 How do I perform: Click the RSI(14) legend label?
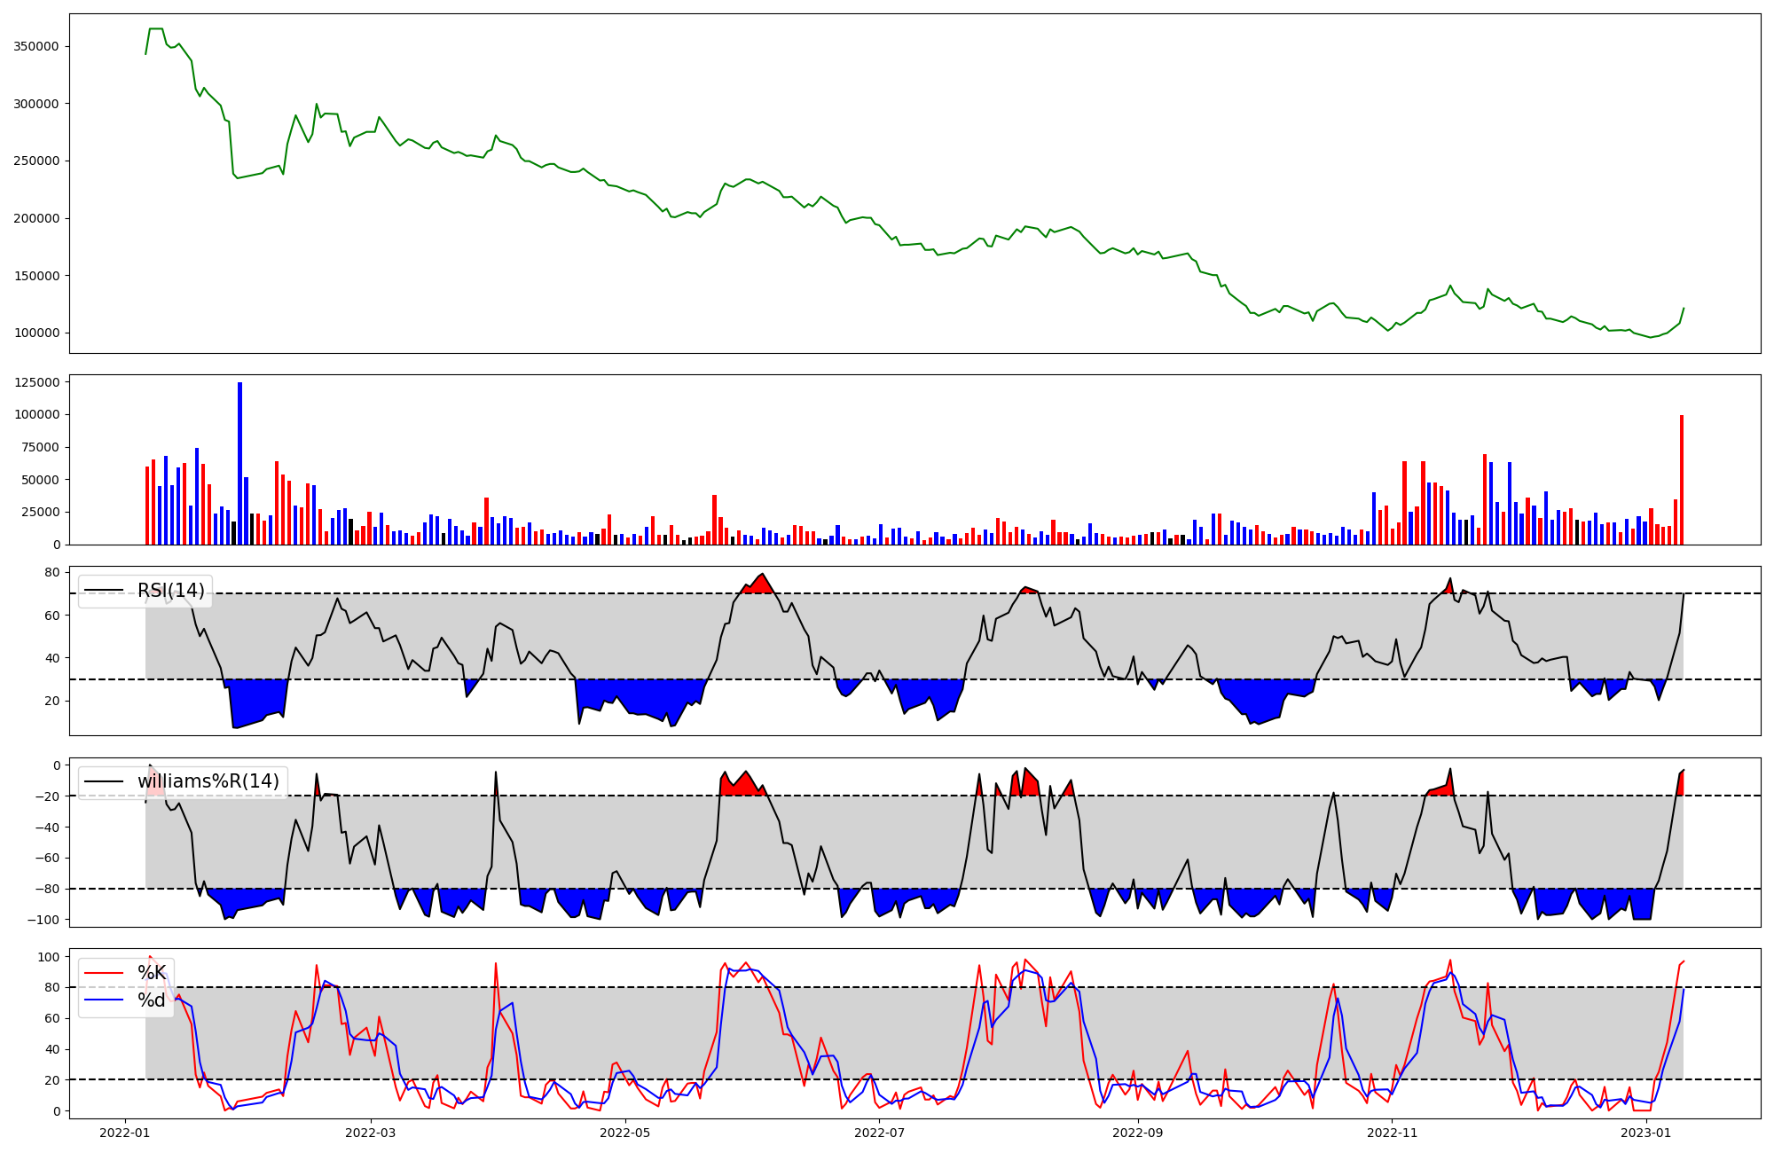[171, 591]
